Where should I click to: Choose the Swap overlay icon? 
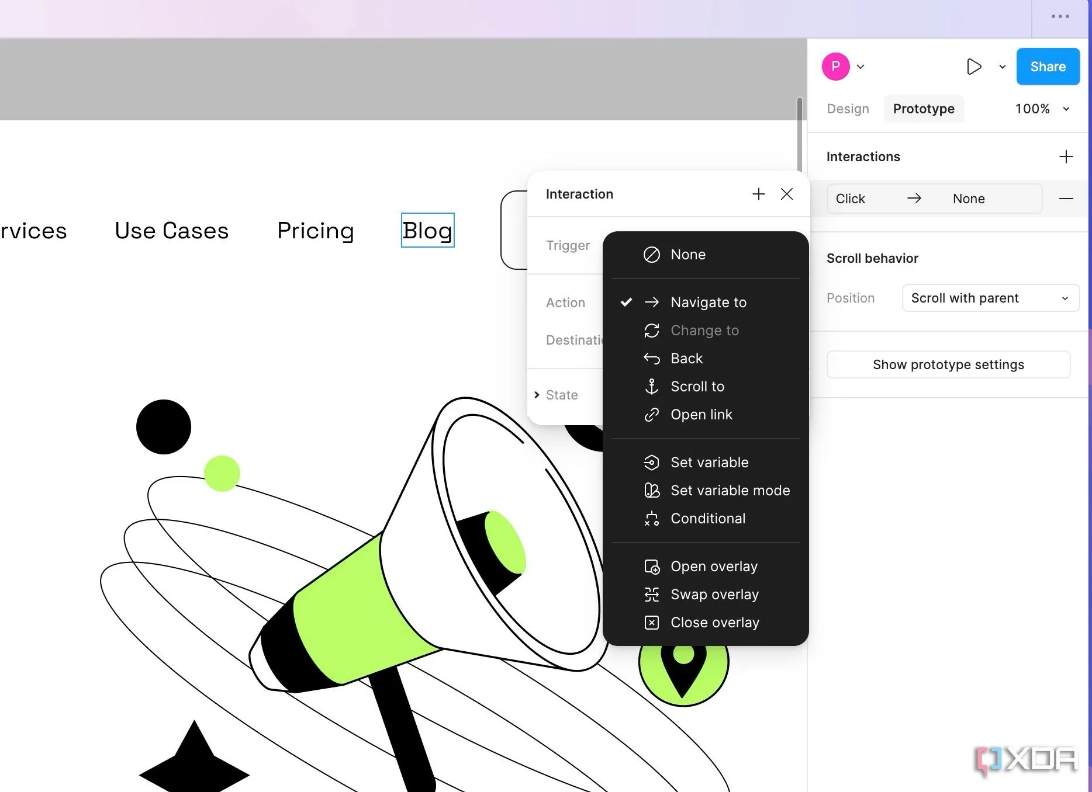point(651,595)
